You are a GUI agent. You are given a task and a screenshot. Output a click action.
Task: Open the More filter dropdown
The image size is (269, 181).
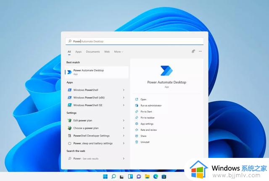pyautogui.click(x=119, y=52)
